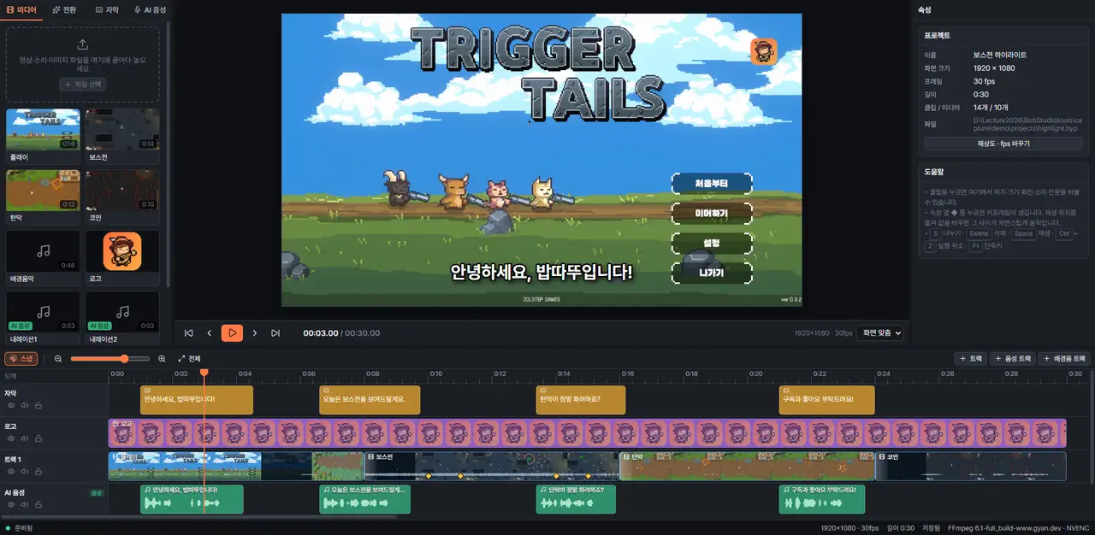Click the orange playhead marker on ruler

[x=204, y=373]
